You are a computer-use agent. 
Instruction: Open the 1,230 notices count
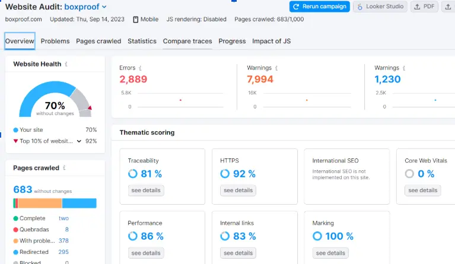(x=387, y=79)
